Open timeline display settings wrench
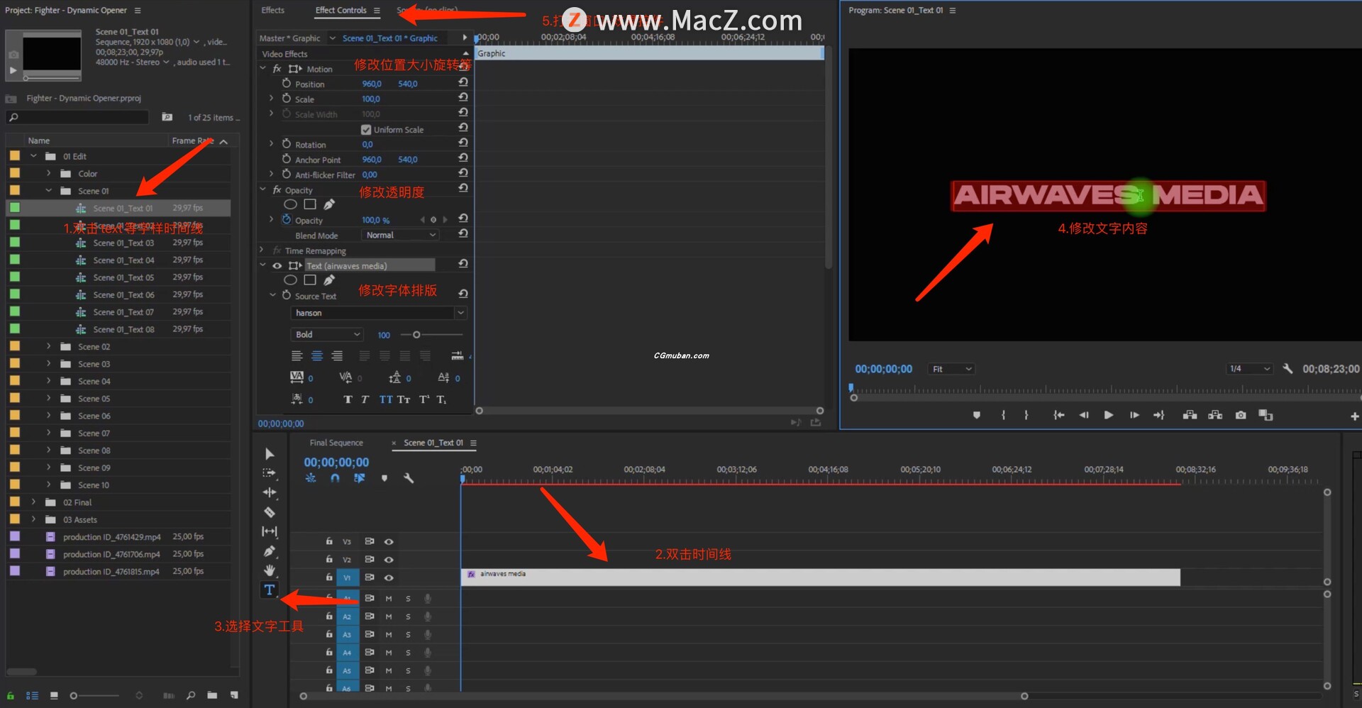The width and height of the screenshot is (1362, 708). pos(409,478)
